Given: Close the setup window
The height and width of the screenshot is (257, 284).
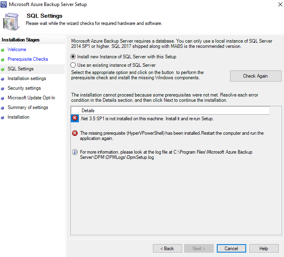Looking at the screenshot, I should pos(280,4).
